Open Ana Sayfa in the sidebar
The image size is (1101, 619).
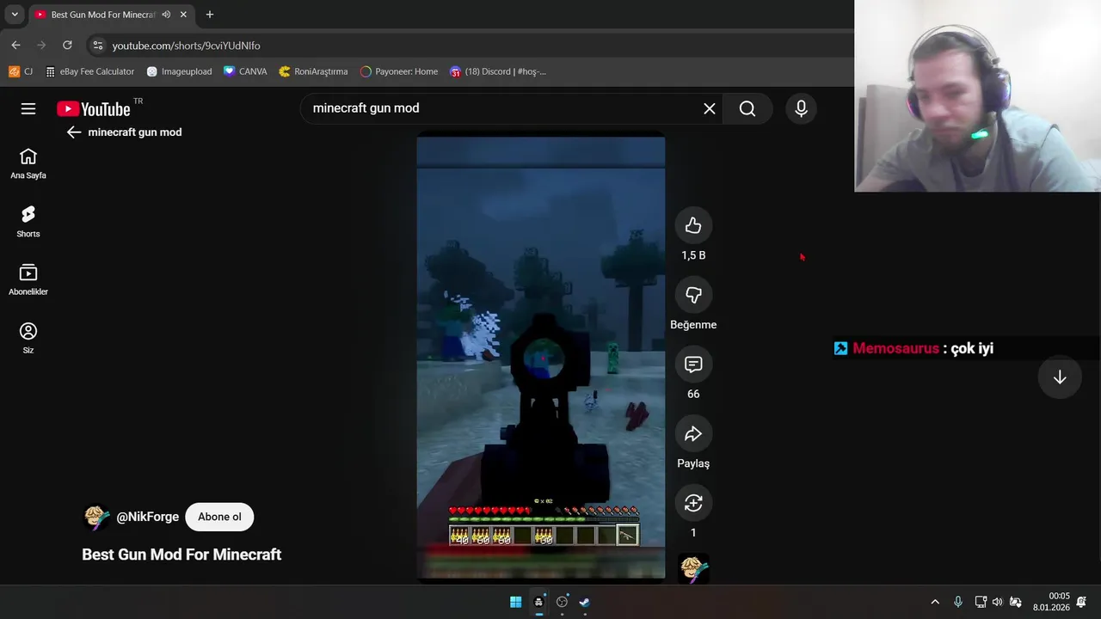(x=28, y=163)
